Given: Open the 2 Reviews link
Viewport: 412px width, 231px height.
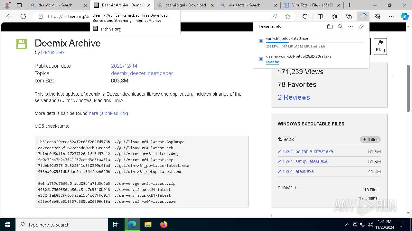Looking at the screenshot, I should 294,97.
